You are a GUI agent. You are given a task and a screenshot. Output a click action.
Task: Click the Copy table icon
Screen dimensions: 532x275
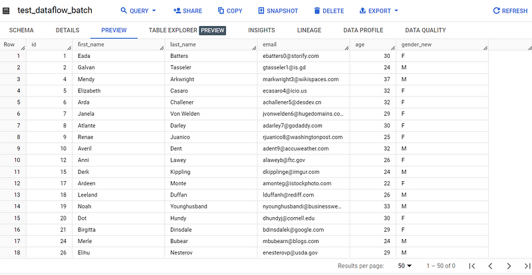[x=221, y=11]
